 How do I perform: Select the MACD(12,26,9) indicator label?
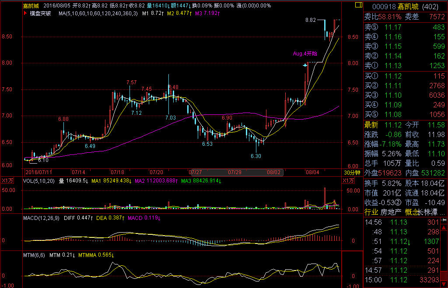pos(42,219)
